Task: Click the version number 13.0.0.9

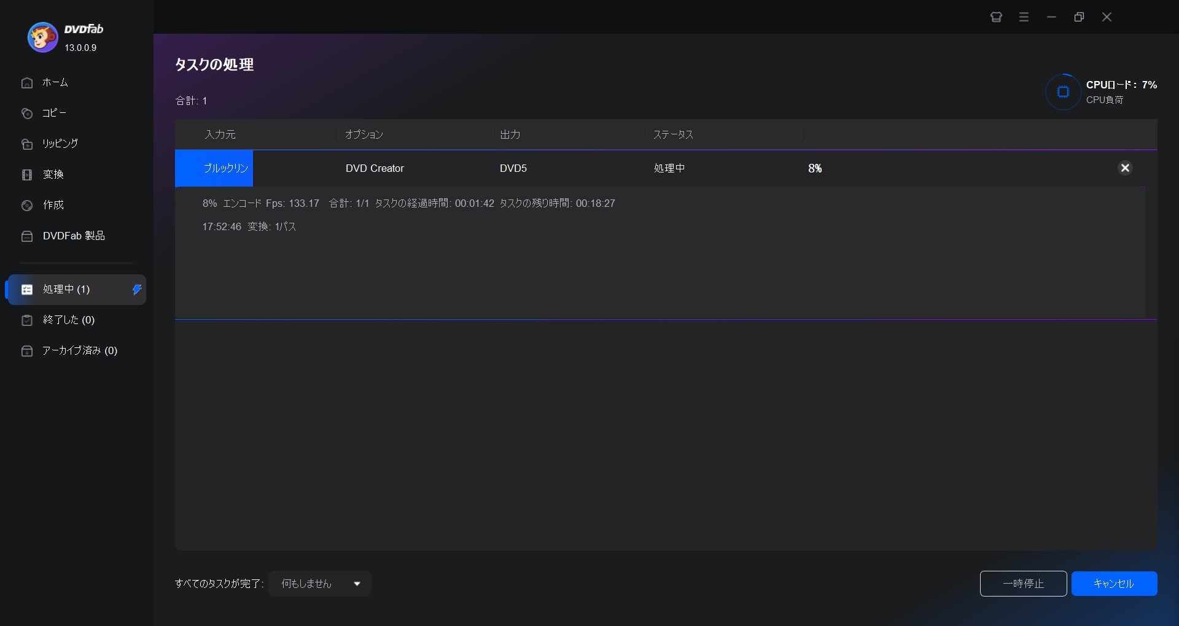Action: click(80, 48)
